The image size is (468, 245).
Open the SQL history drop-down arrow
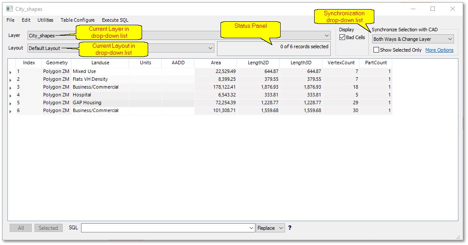point(251,228)
